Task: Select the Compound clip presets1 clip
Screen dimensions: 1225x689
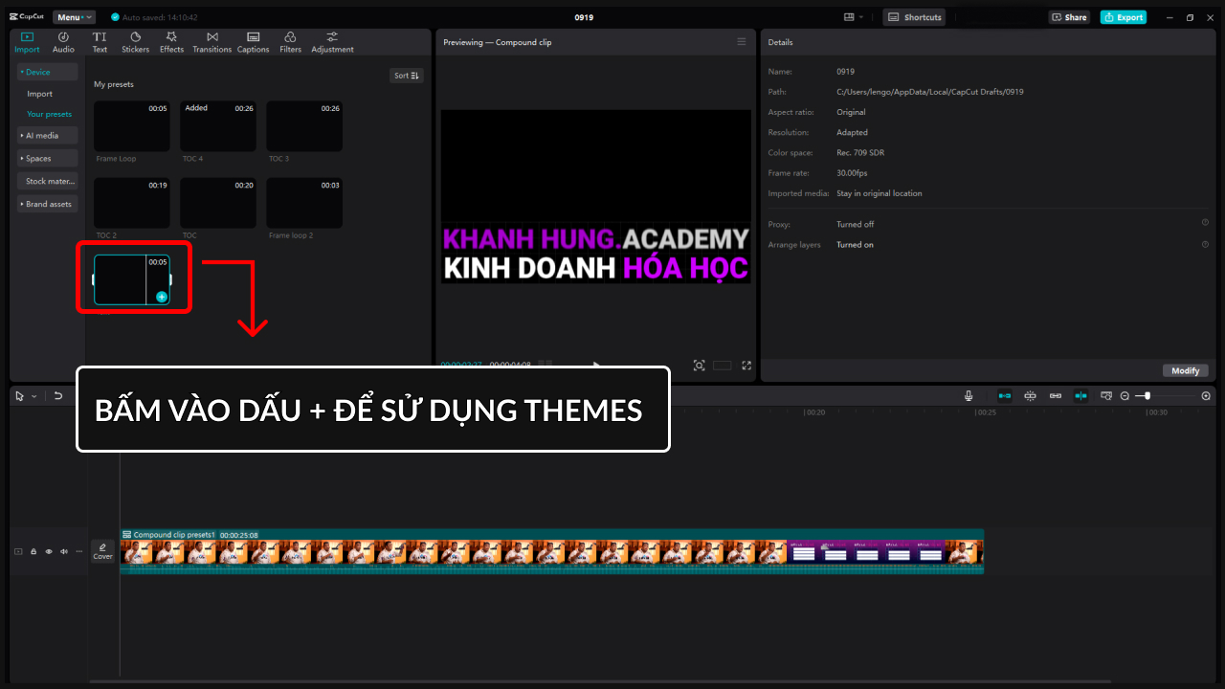Action: (x=551, y=551)
